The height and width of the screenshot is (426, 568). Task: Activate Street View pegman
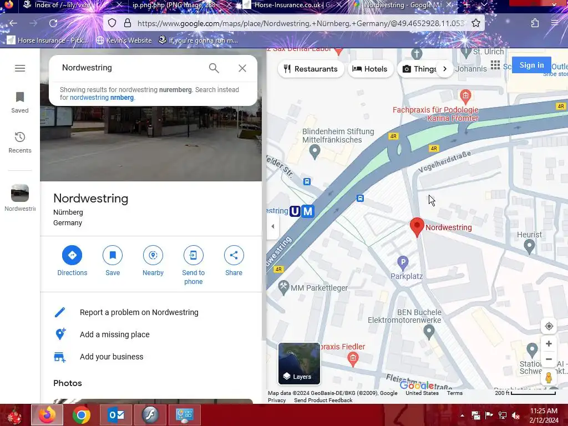coord(549,377)
